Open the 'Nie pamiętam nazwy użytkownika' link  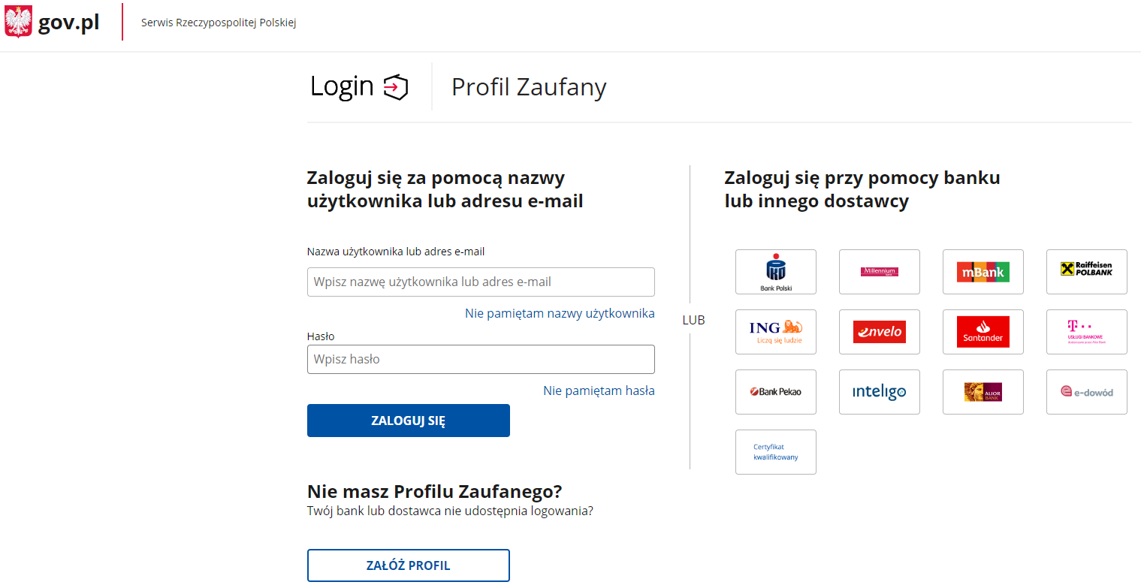[560, 313]
